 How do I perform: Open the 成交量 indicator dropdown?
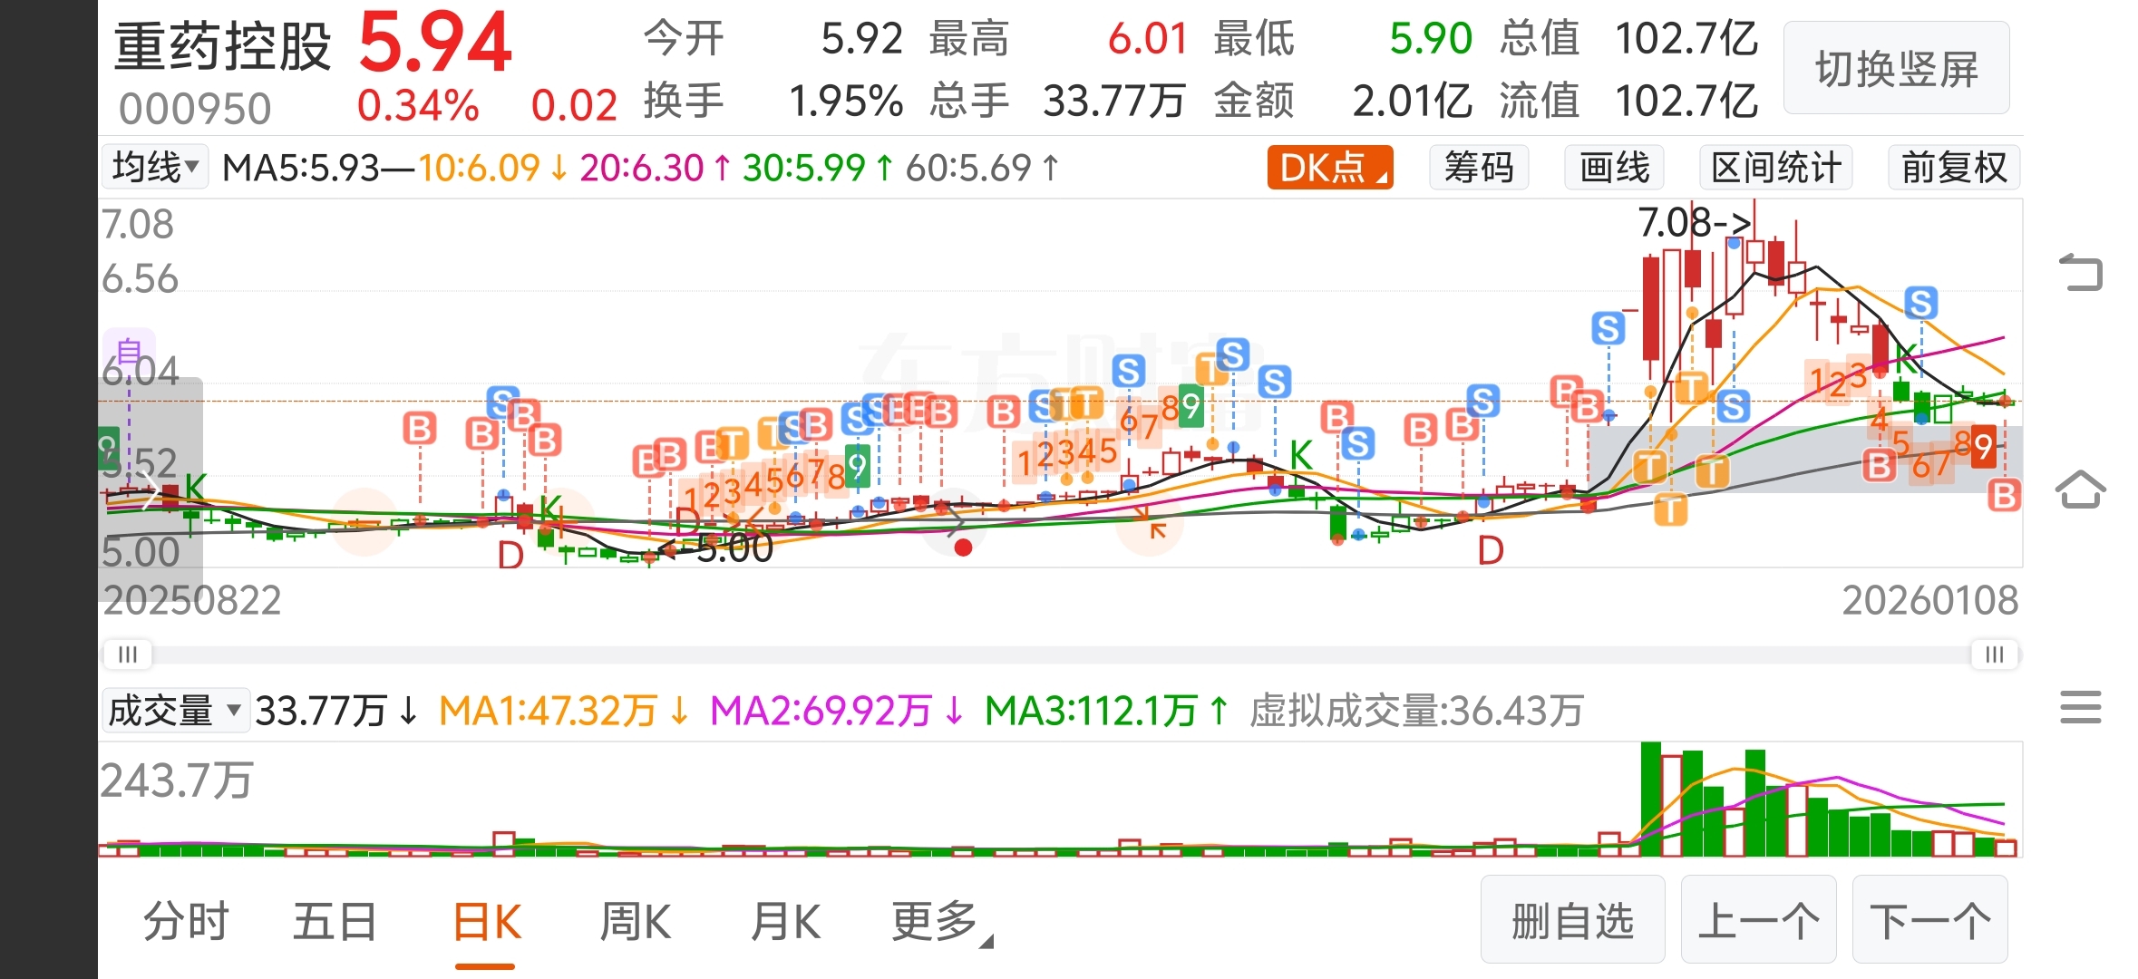click(x=174, y=711)
